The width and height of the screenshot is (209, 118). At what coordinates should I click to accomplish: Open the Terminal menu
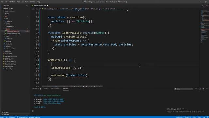(32, 2)
